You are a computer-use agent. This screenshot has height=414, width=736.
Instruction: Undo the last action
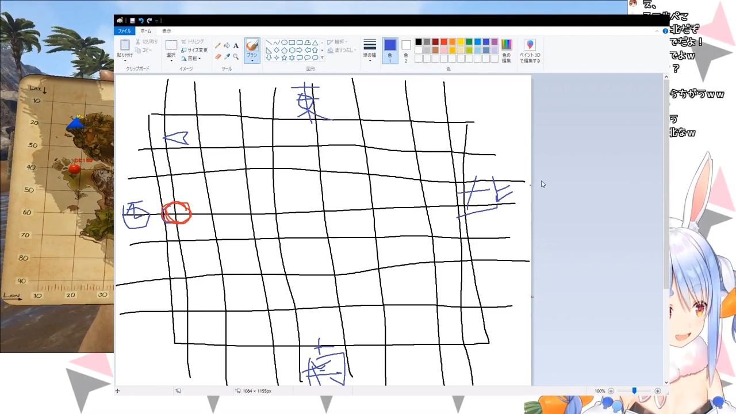pos(141,21)
